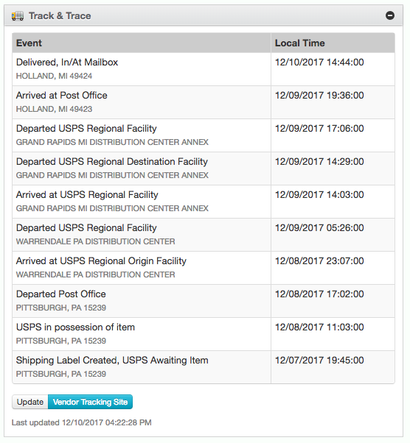Click the Event column header

click(142, 43)
